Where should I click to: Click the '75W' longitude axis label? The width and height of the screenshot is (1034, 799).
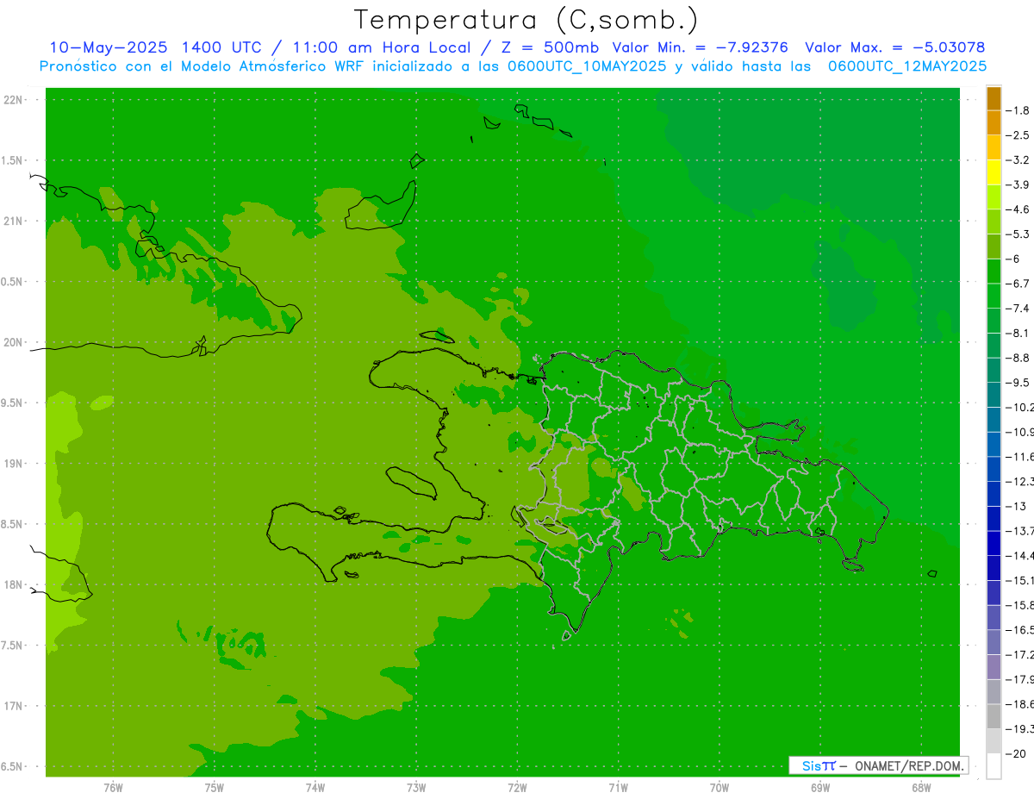(214, 787)
